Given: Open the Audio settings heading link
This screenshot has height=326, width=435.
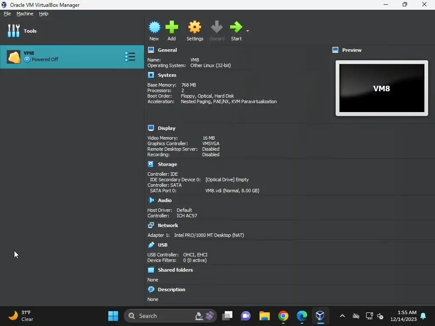Looking at the screenshot, I should (x=165, y=200).
